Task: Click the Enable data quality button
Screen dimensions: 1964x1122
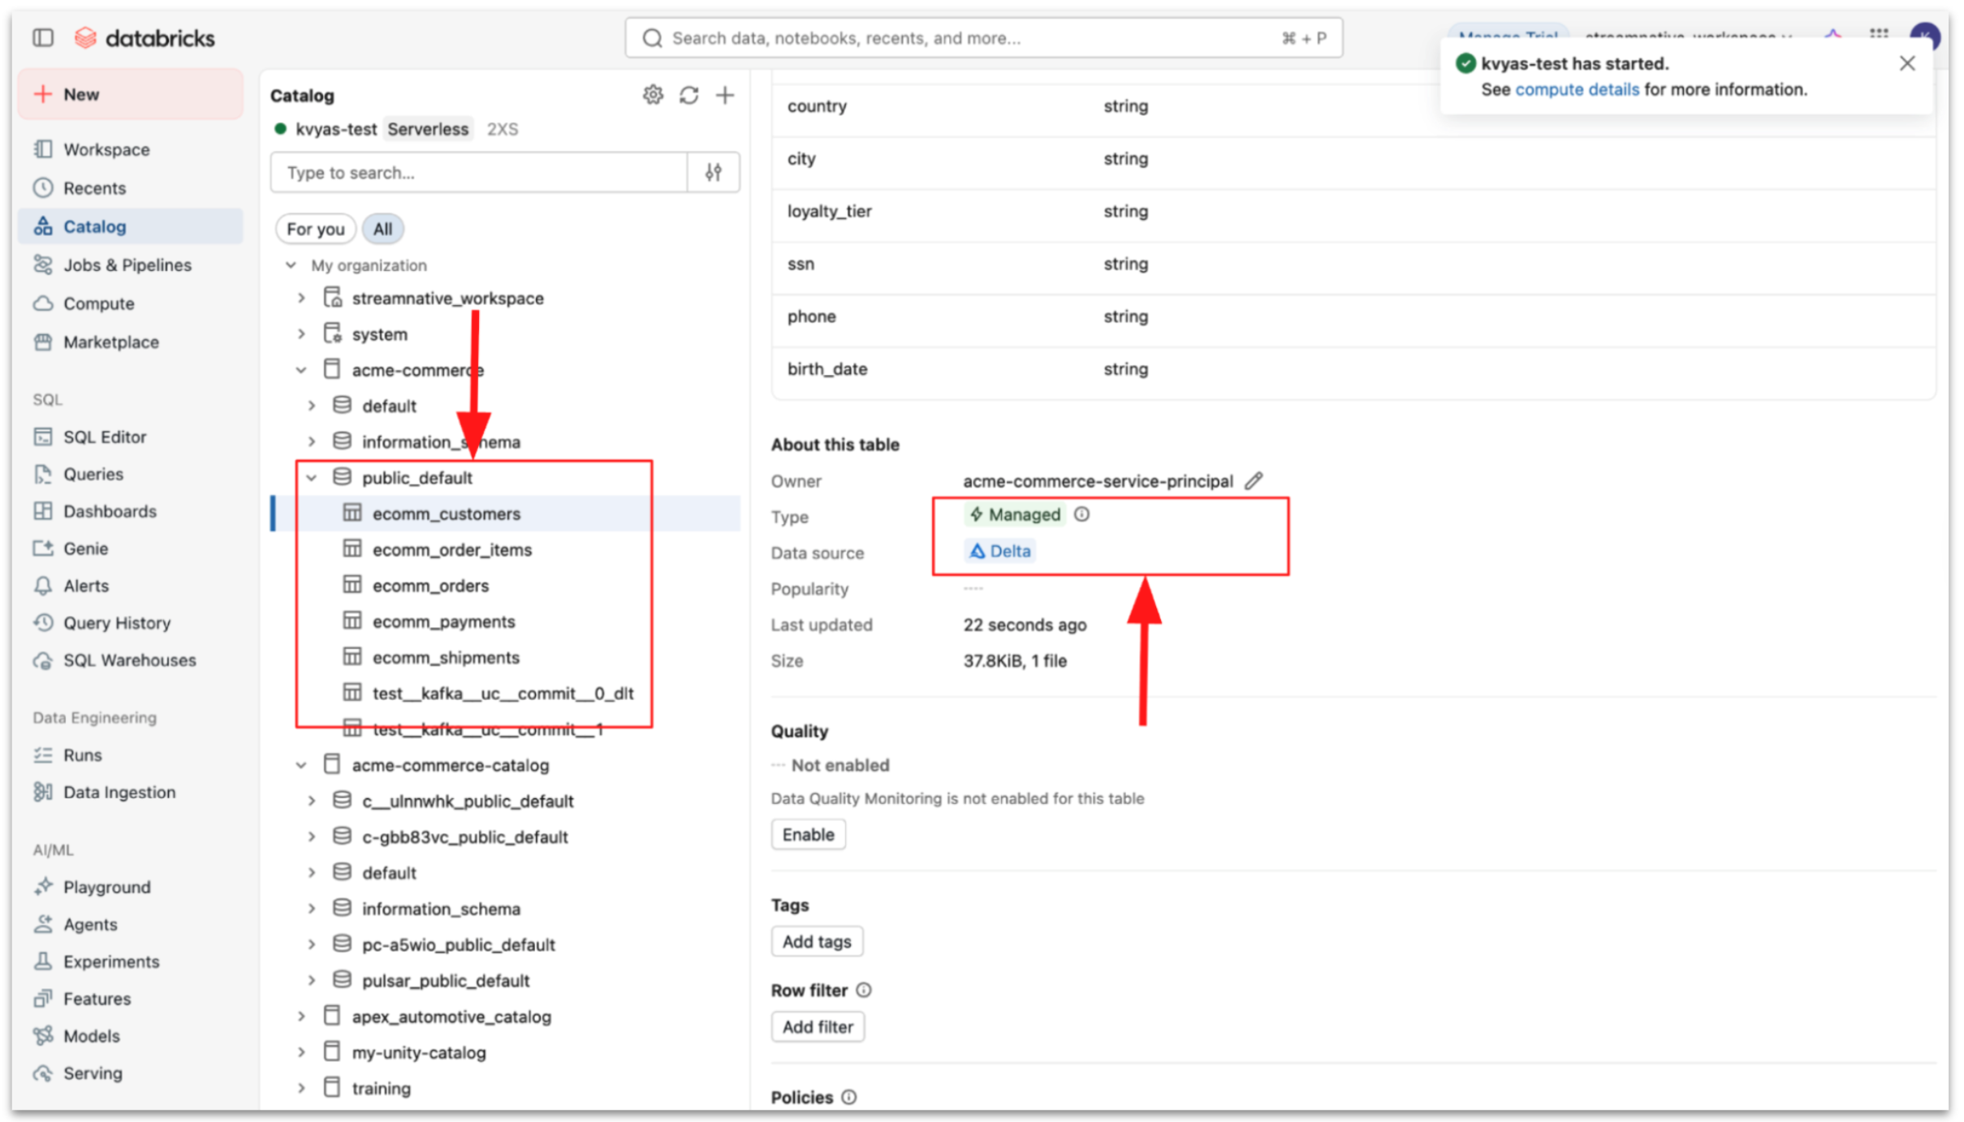Action: tap(808, 834)
